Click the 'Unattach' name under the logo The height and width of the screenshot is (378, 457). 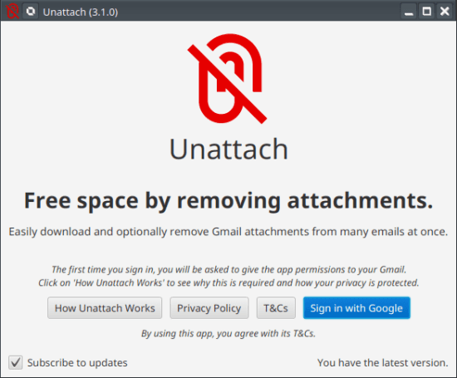pos(228,150)
